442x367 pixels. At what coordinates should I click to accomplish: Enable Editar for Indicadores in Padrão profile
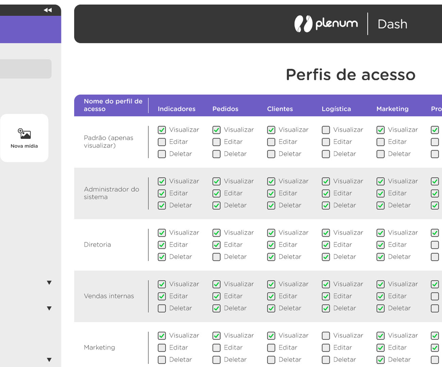(162, 142)
